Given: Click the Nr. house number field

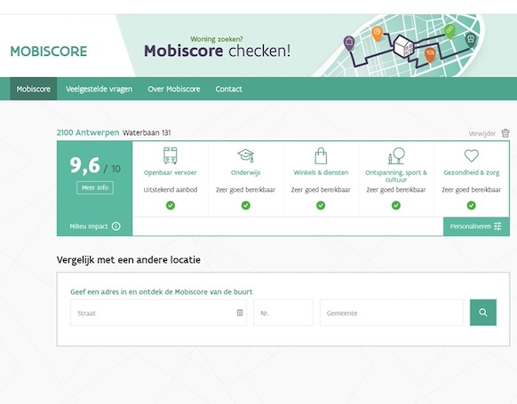Looking at the screenshot, I should tap(283, 313).
